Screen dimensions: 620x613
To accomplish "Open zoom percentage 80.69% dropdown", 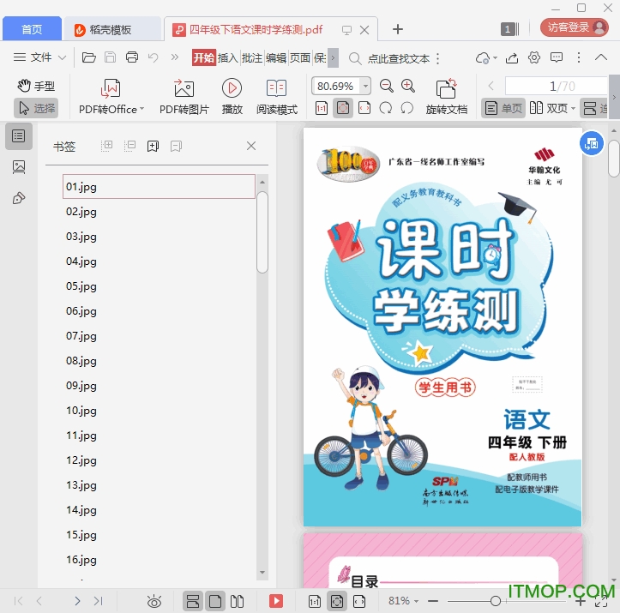I will (366, 86).
